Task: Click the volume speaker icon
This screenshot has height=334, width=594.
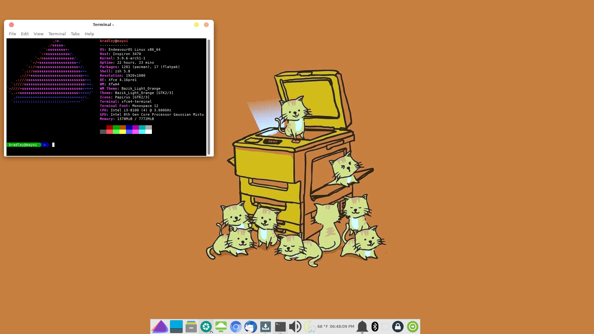Action: (x=295, y=327)
